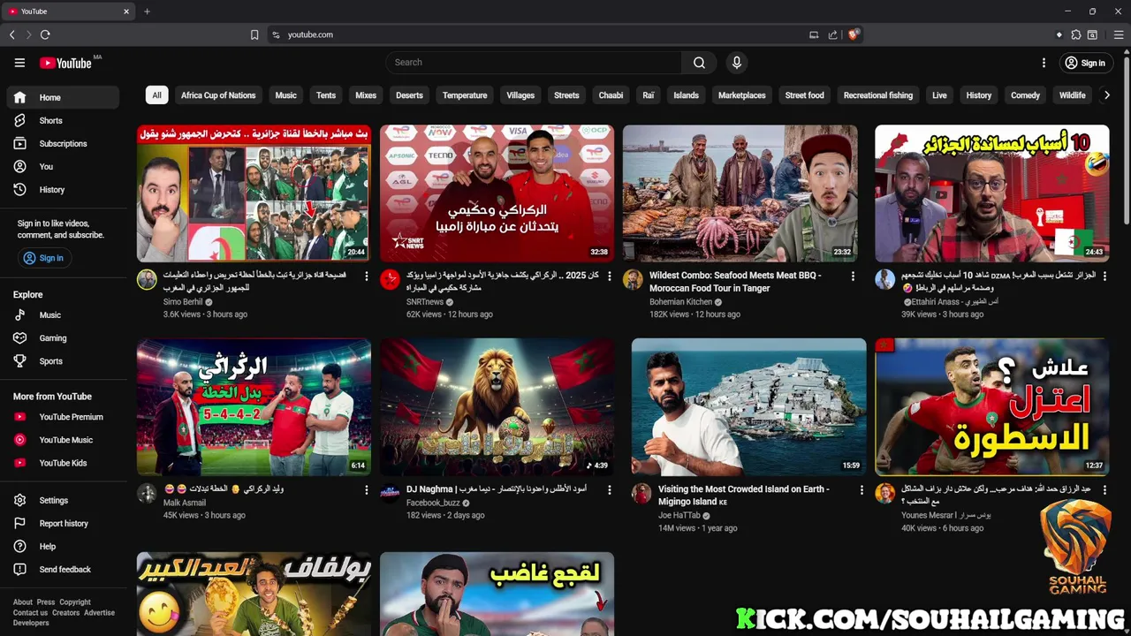Show more category chips with right arrow
The width and height of the screenshot is (1131, 636).
point(1106,95)
